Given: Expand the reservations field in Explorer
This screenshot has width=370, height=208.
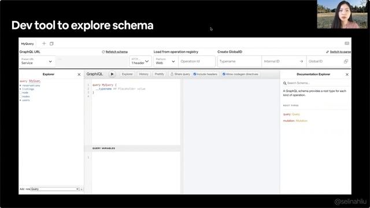Looking at the screenshot, I should pos(21,86).
